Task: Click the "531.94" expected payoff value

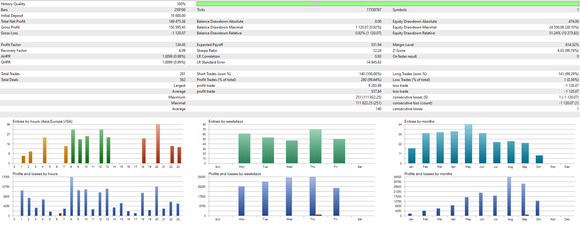Action: coord(376,45)
